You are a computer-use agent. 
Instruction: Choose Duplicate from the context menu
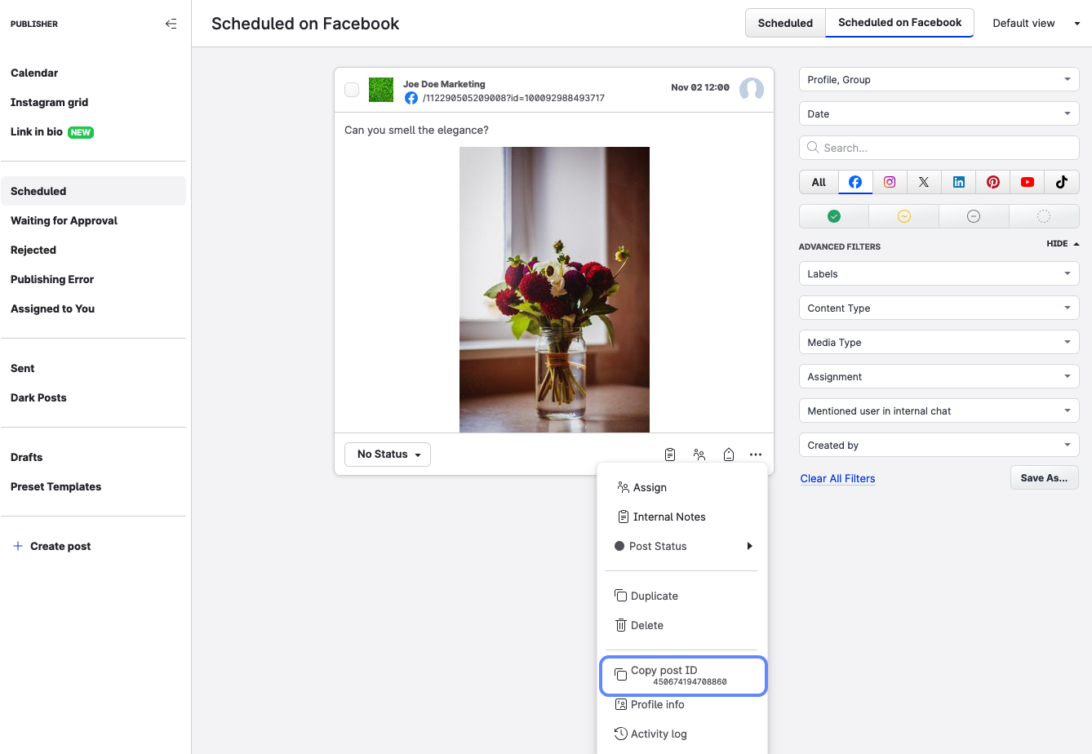(x=654, y=596)
